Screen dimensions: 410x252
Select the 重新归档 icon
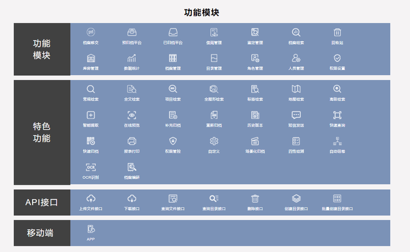[x=214, y=115]
